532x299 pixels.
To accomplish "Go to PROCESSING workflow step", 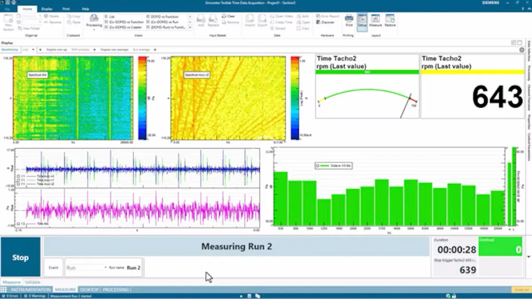I will pos(116,290).
